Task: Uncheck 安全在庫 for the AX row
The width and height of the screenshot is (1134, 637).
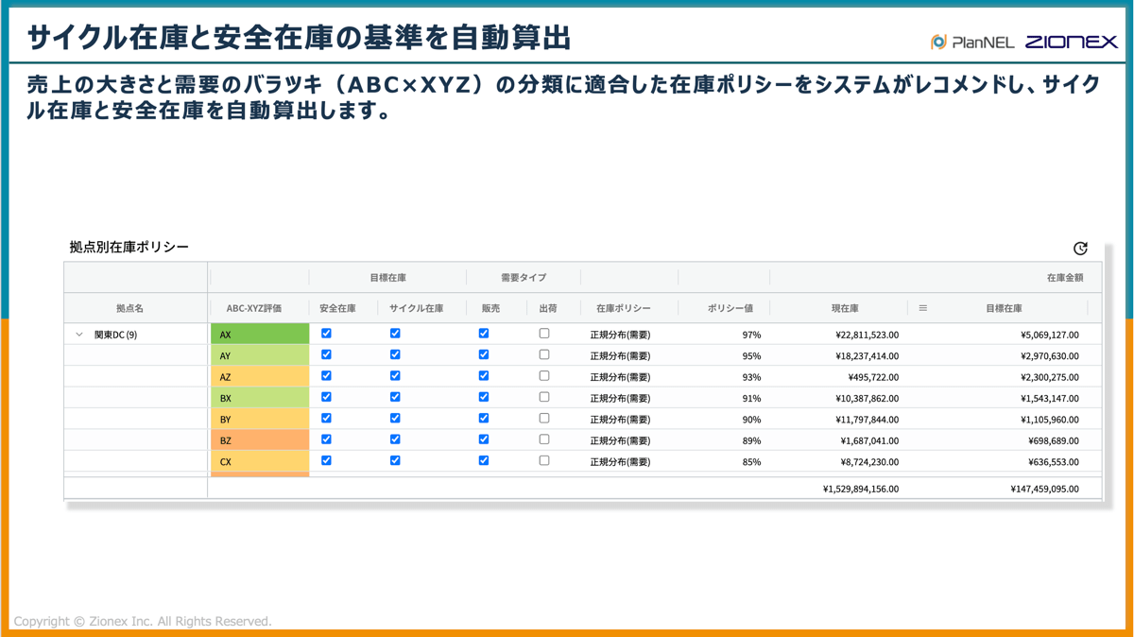Action: (326, 333)
